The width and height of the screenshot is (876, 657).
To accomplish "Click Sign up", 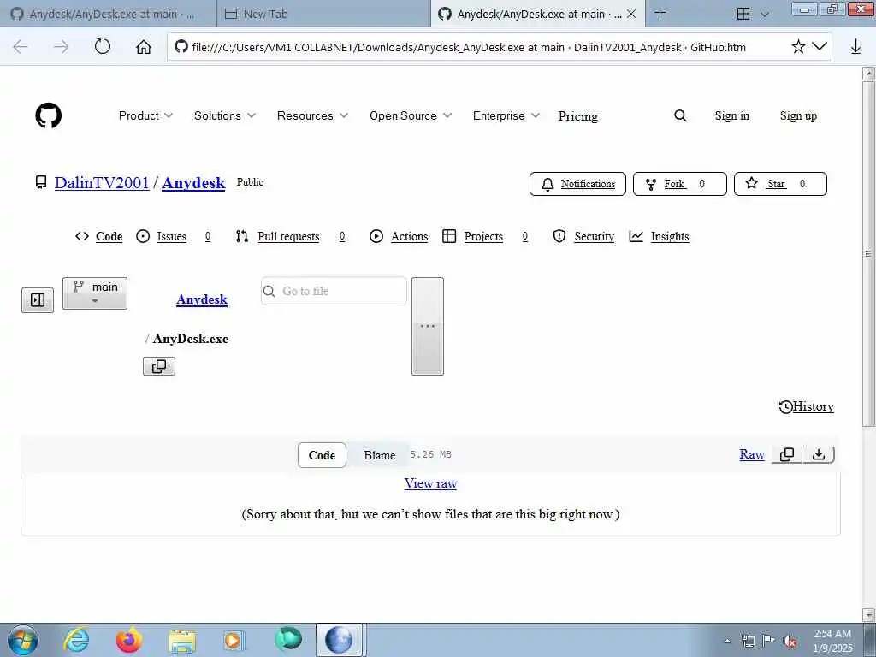I will coord(798,115).
